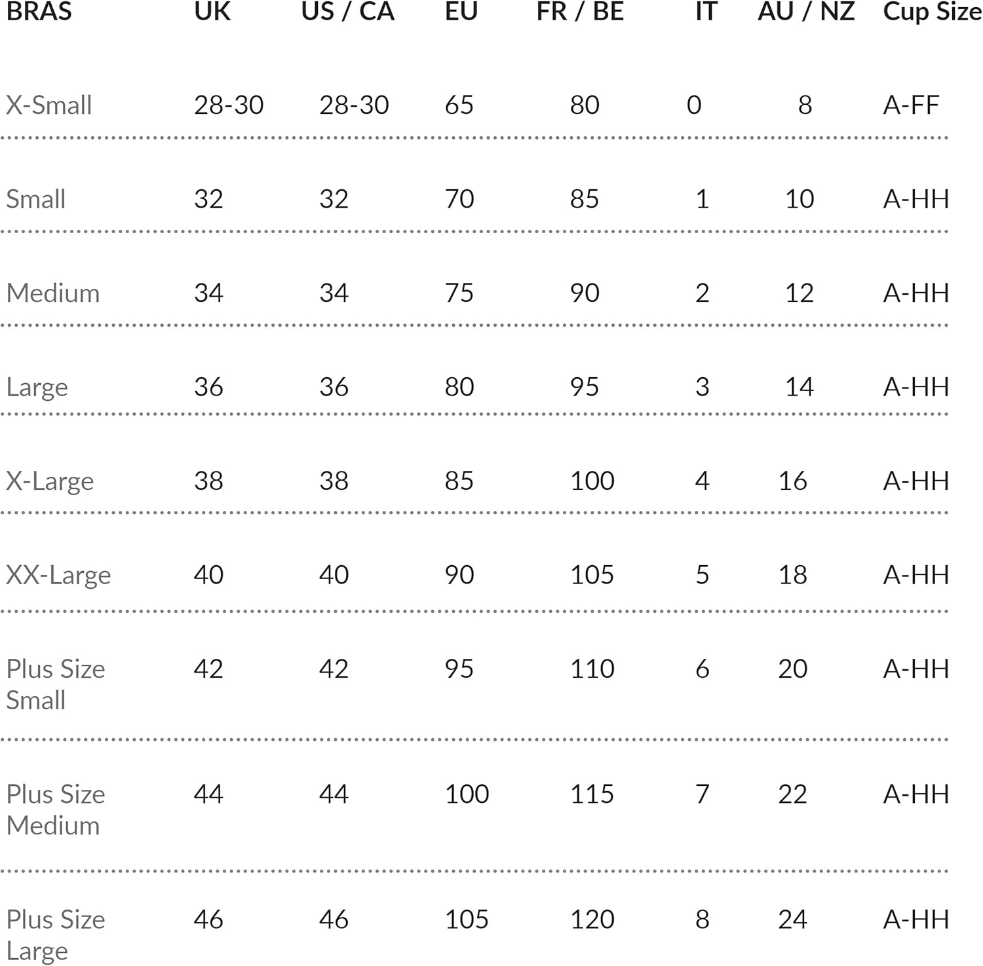Click the EU value 100
The width and height of the screenshot is (983, 966).
pos(467,794)
